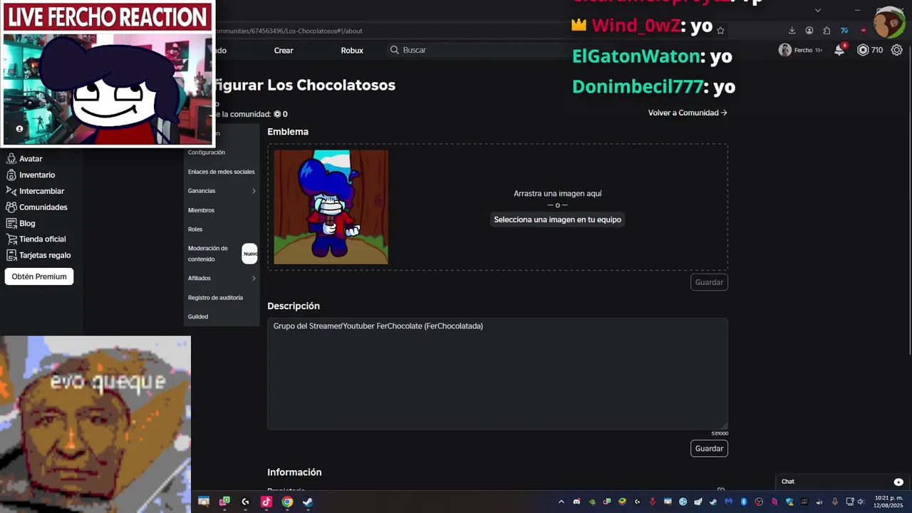
Task: Open the notifications bell icon
Action: pyautogui.click(x=840, y=50)
